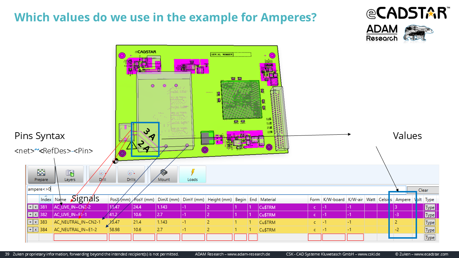The height and width of the screenshot is (258, 459).
Task: Select Ampere value 2 in row 383
Action: pyautogui.click(x=403, y=222)
